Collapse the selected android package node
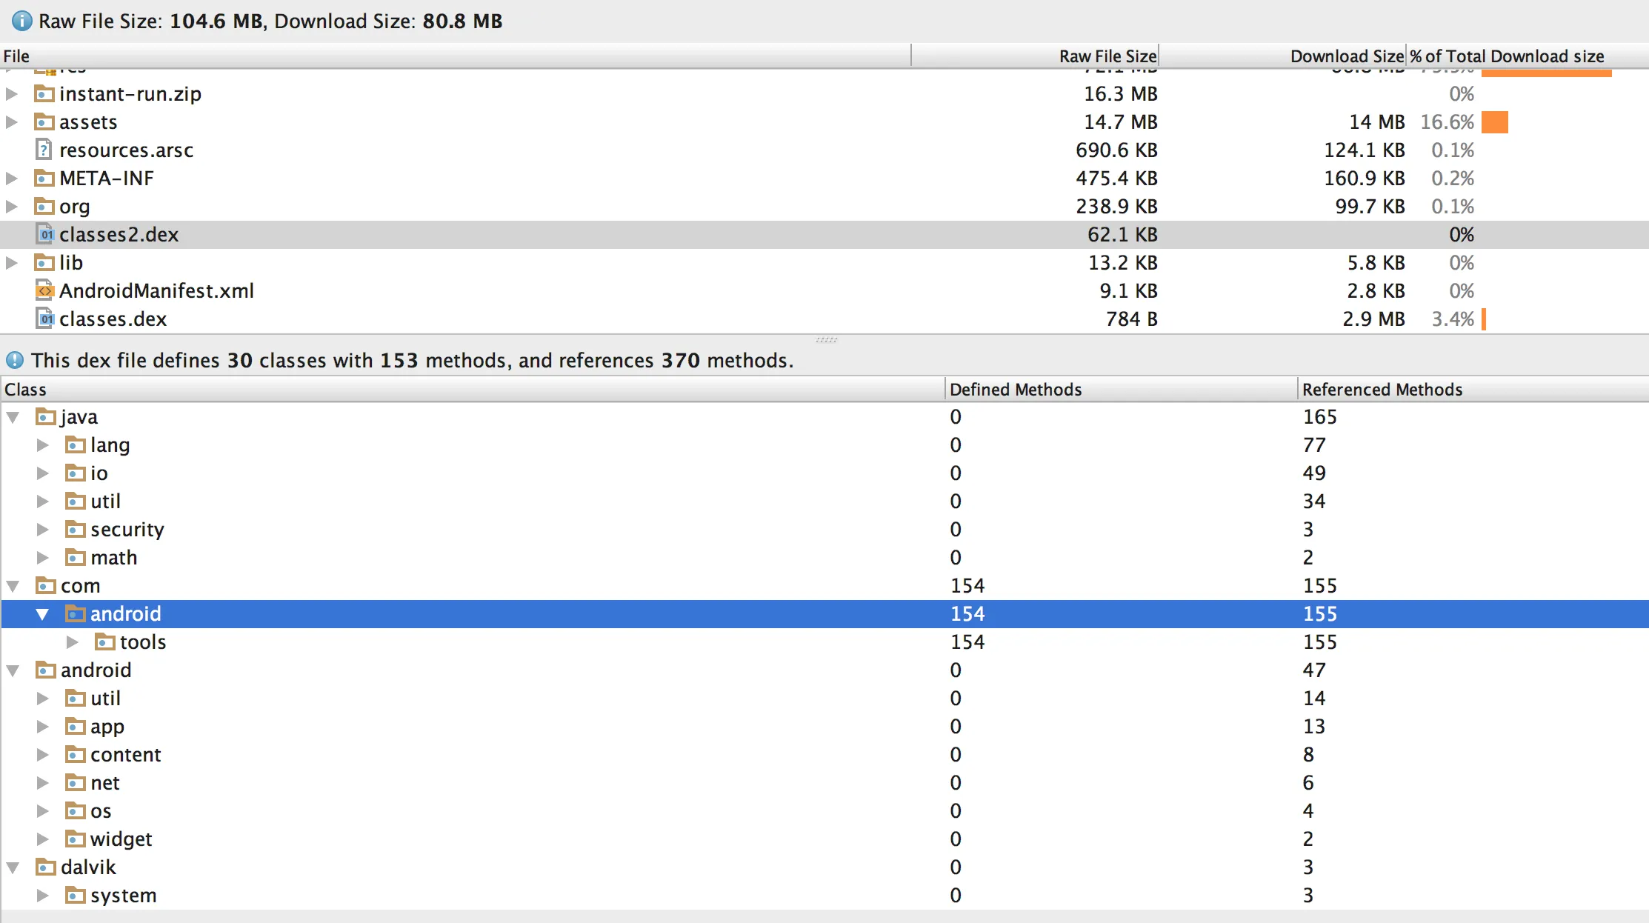1649x923 pixels. [x=42, y=614]
